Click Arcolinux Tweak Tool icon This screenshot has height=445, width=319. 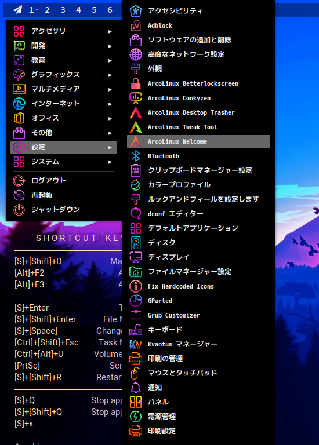coord(136,127)
